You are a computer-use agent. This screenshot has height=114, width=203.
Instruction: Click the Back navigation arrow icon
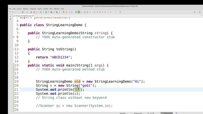tap(105, 12)
